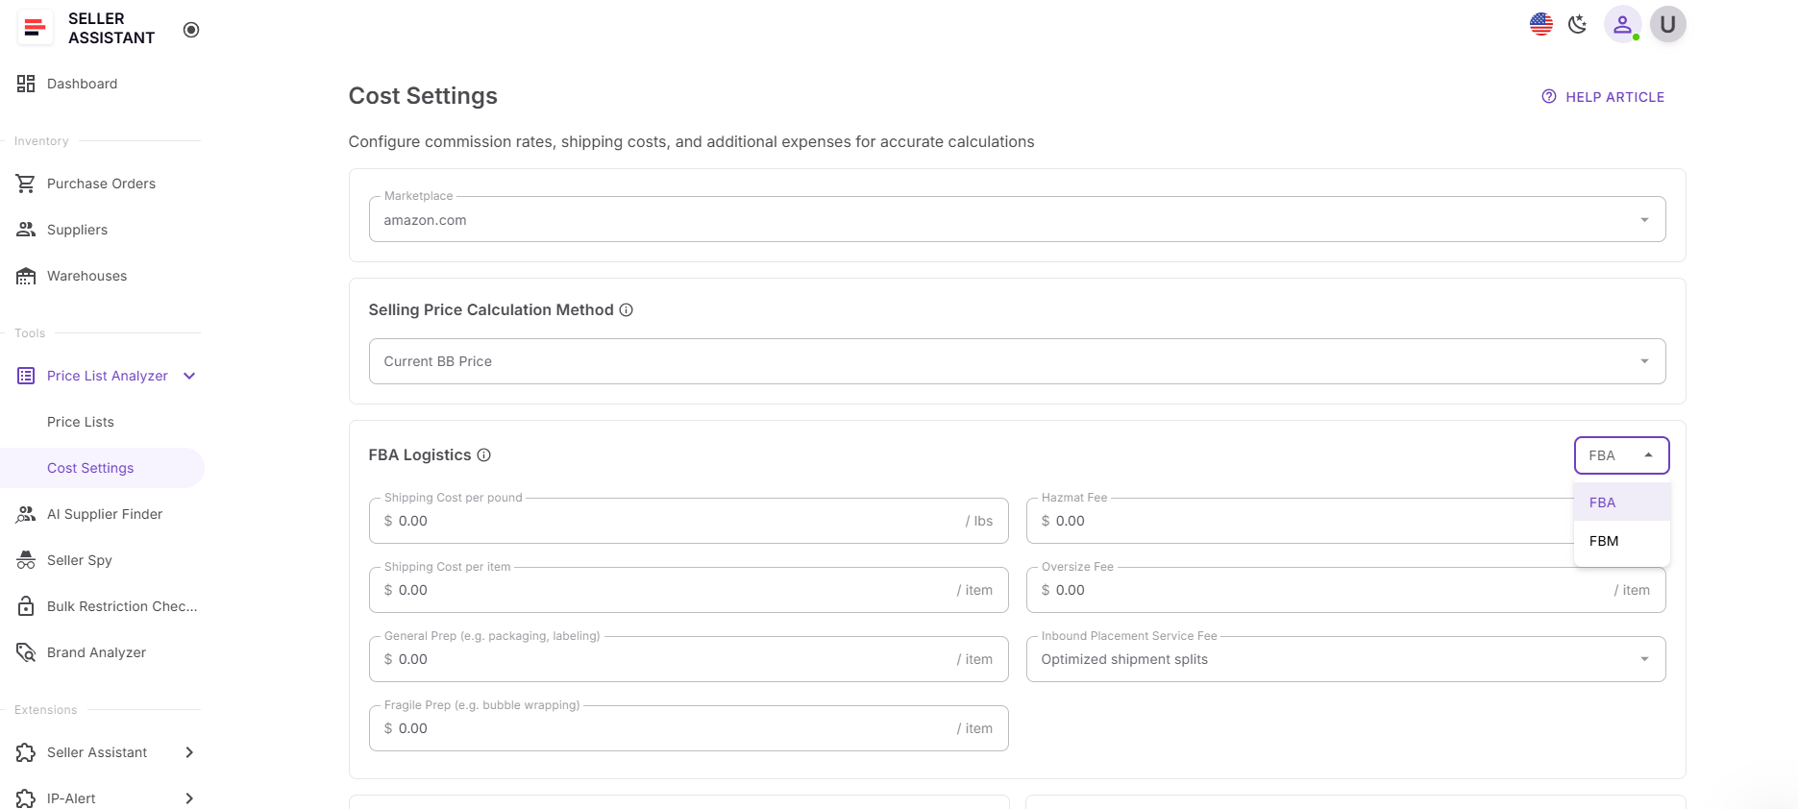The height and width of the screenshot is (809, 1798).
Task: Click the Brand Analyzer tag-search icon
Action: (26, 652)
